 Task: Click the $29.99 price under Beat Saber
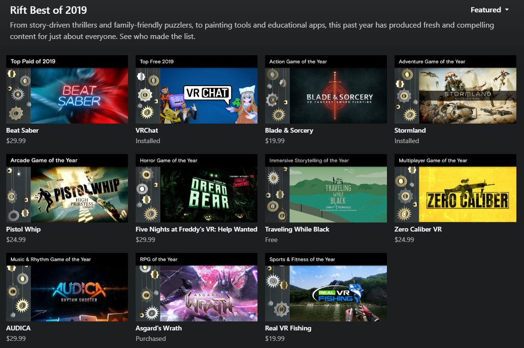(x=16, y=141)
